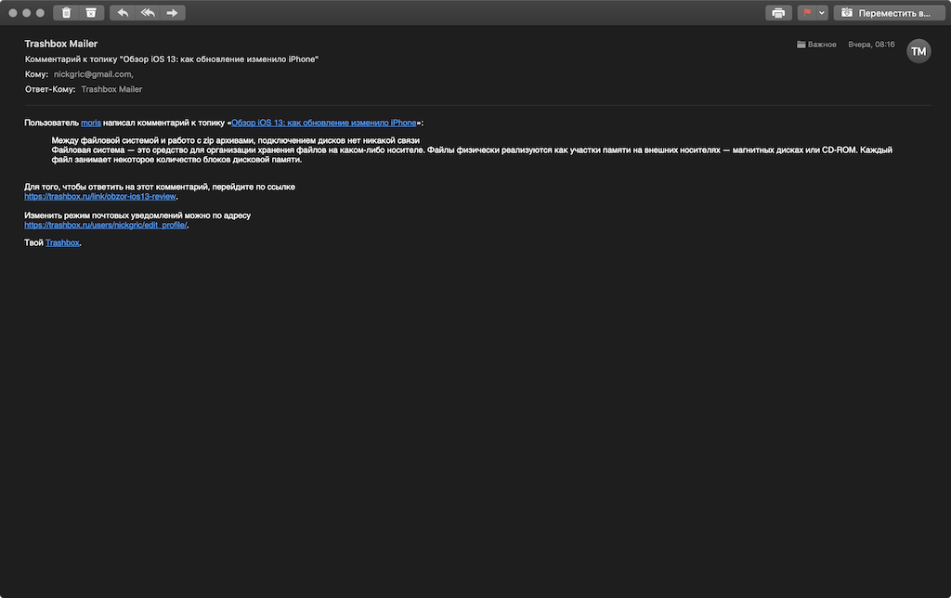Print the email using the printer icon

(779, 13)
